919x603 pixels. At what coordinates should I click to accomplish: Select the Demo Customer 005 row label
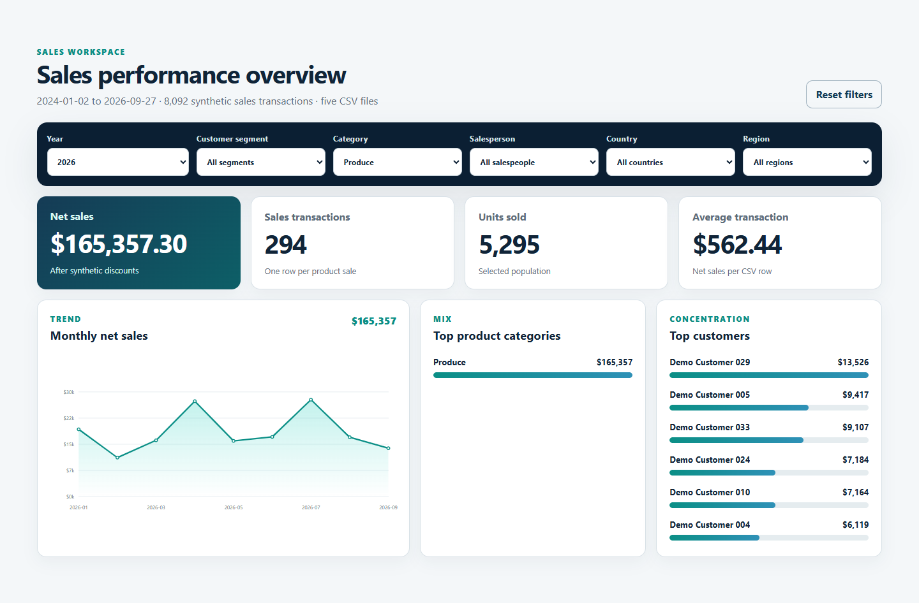(710, 395)
